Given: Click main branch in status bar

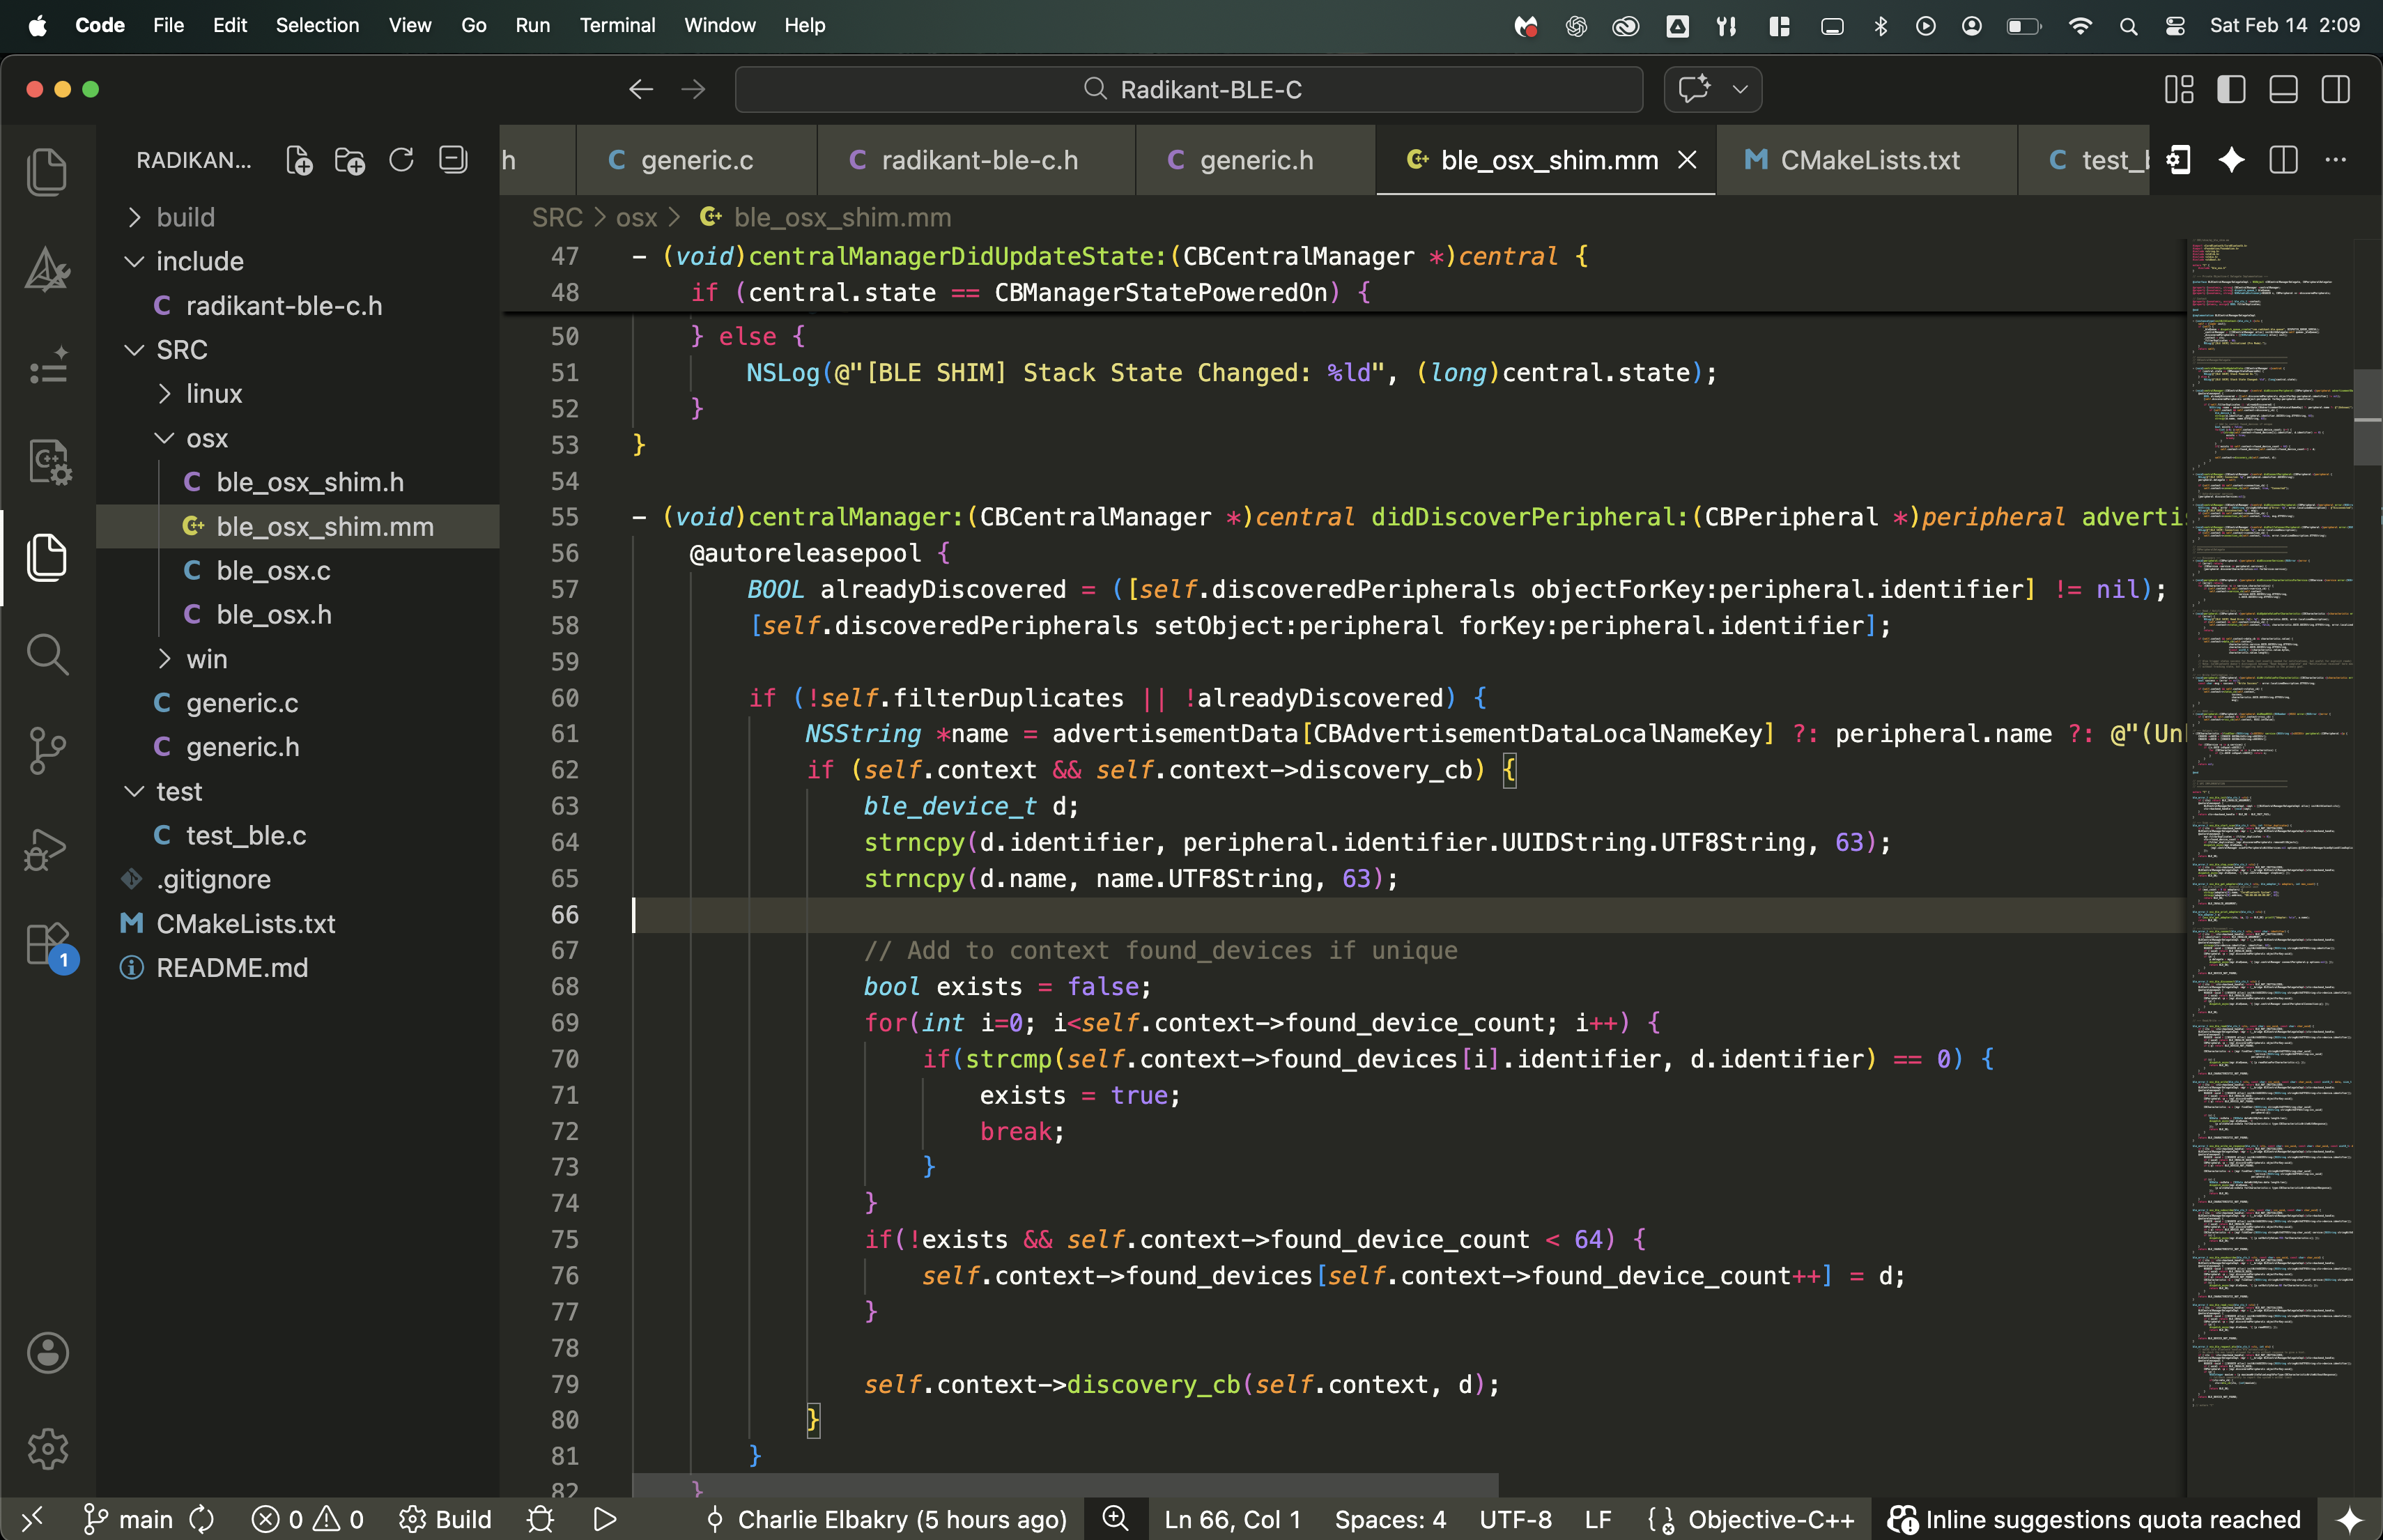Looking at the screenshot, I should (128, 1519).
